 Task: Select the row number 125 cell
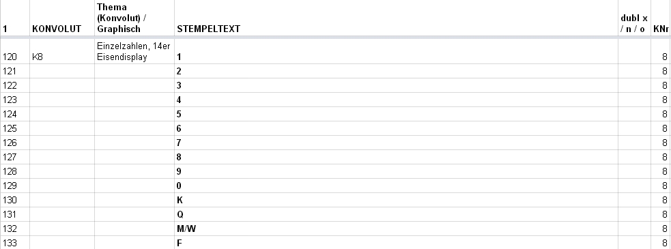14,128
